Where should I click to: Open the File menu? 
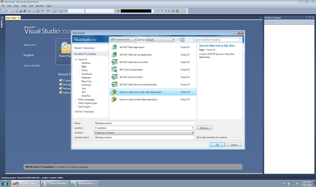[x=3, y=6]
